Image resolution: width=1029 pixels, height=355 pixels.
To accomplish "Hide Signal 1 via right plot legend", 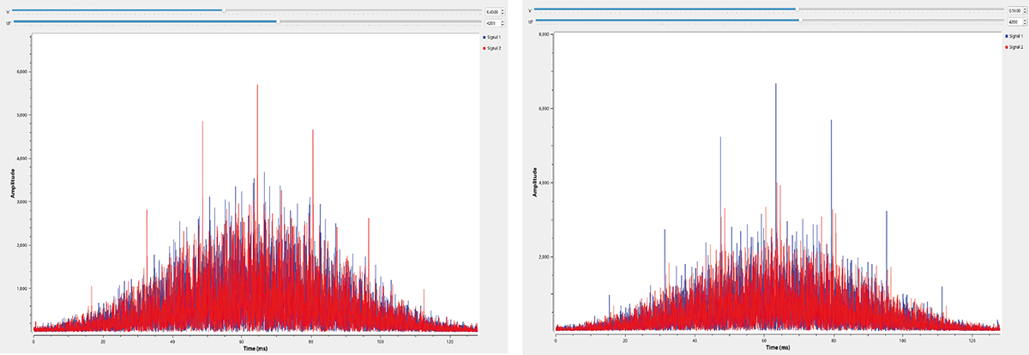I will coord(1014,37).
